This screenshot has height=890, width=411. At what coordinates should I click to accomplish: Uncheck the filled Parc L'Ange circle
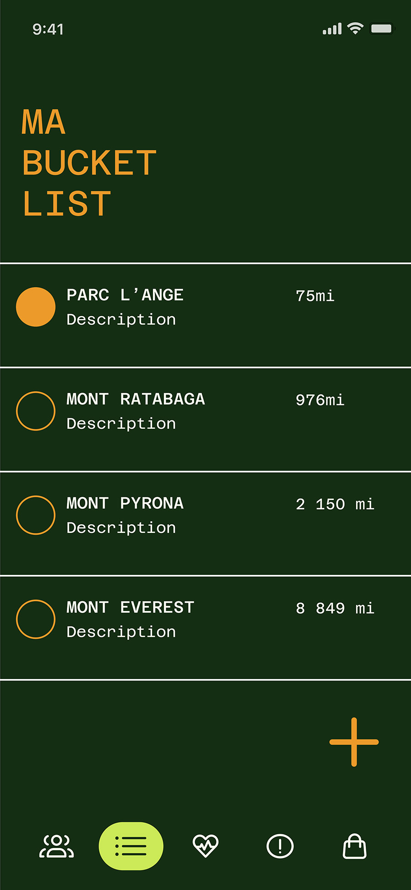[36, 307]
